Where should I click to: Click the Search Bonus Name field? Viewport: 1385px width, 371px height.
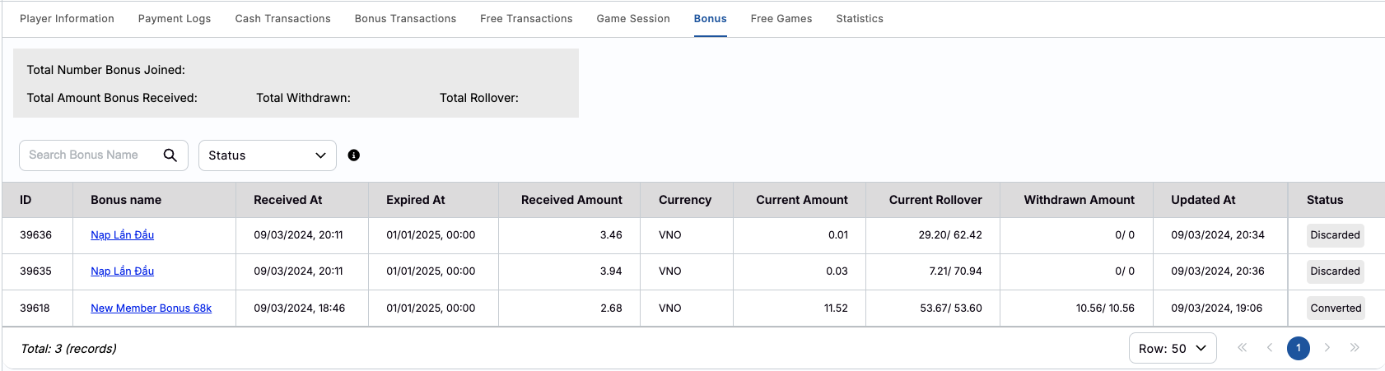tap(92, 155)
